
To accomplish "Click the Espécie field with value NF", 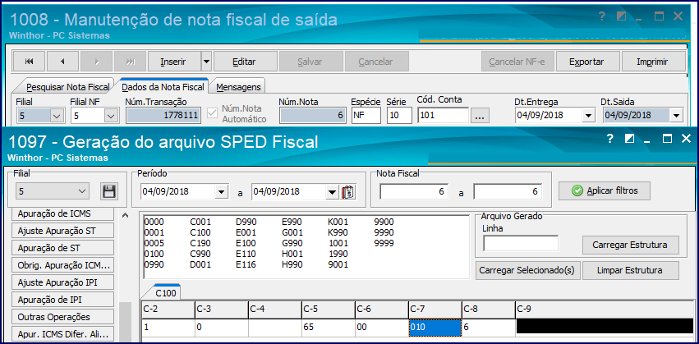I will 366,116.
